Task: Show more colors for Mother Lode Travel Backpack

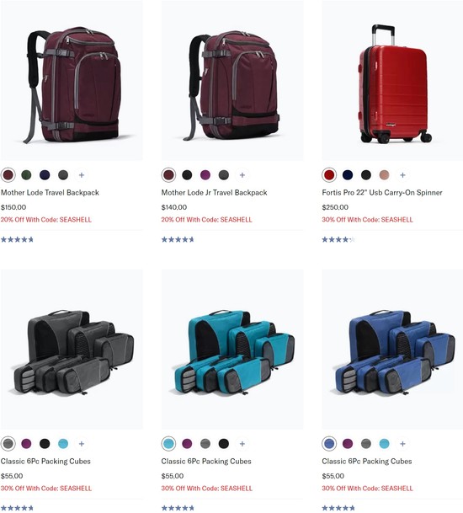Action: tap(82, 175)
